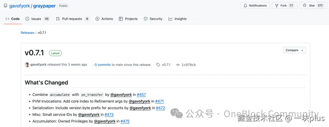Switch to the Issues tab
The height and width of the screenshot is (127, 329).
(x=37, y=19)
